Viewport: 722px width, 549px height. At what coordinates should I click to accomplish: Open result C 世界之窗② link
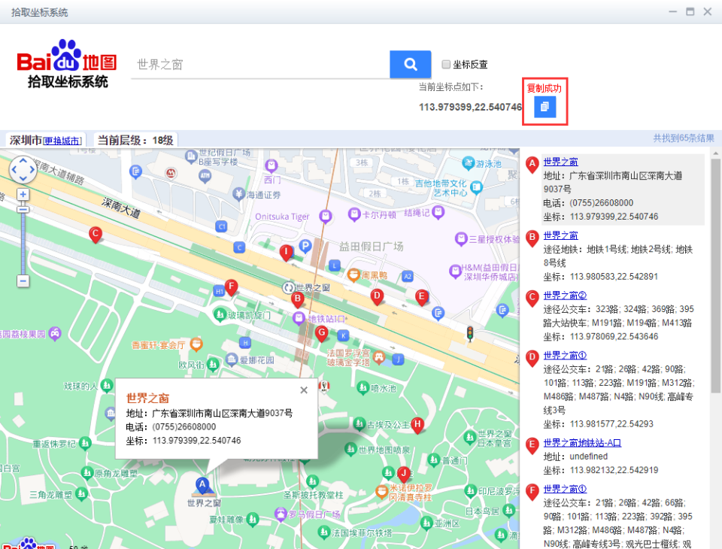565,296
